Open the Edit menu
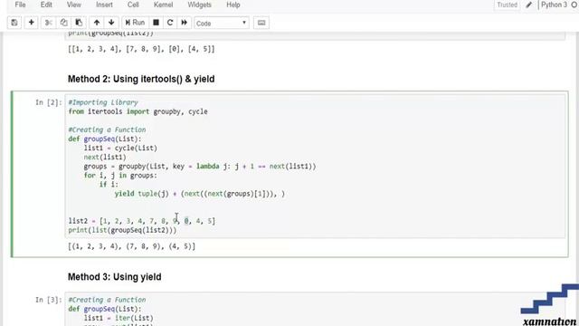Image resolution: width=579 pixels, height=326 pixels. [x=46, y=5]
